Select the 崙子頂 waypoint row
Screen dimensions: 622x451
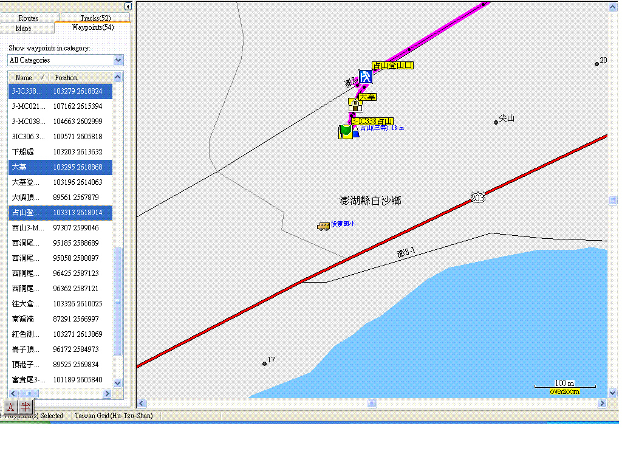tap(60, 349)
